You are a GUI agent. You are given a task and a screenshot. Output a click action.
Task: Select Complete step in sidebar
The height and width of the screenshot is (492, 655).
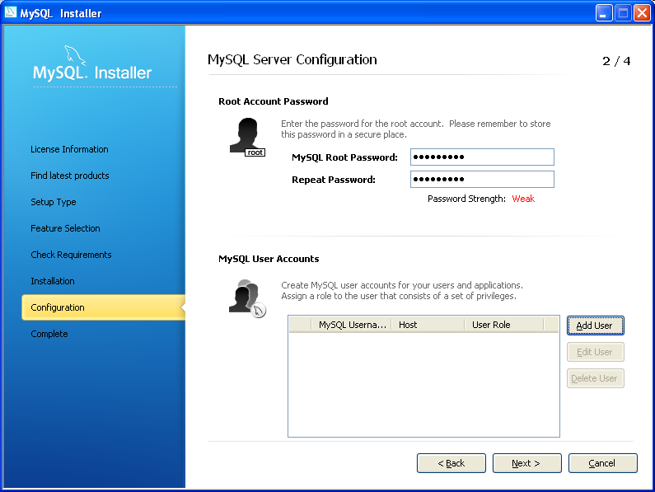(49, 334)
